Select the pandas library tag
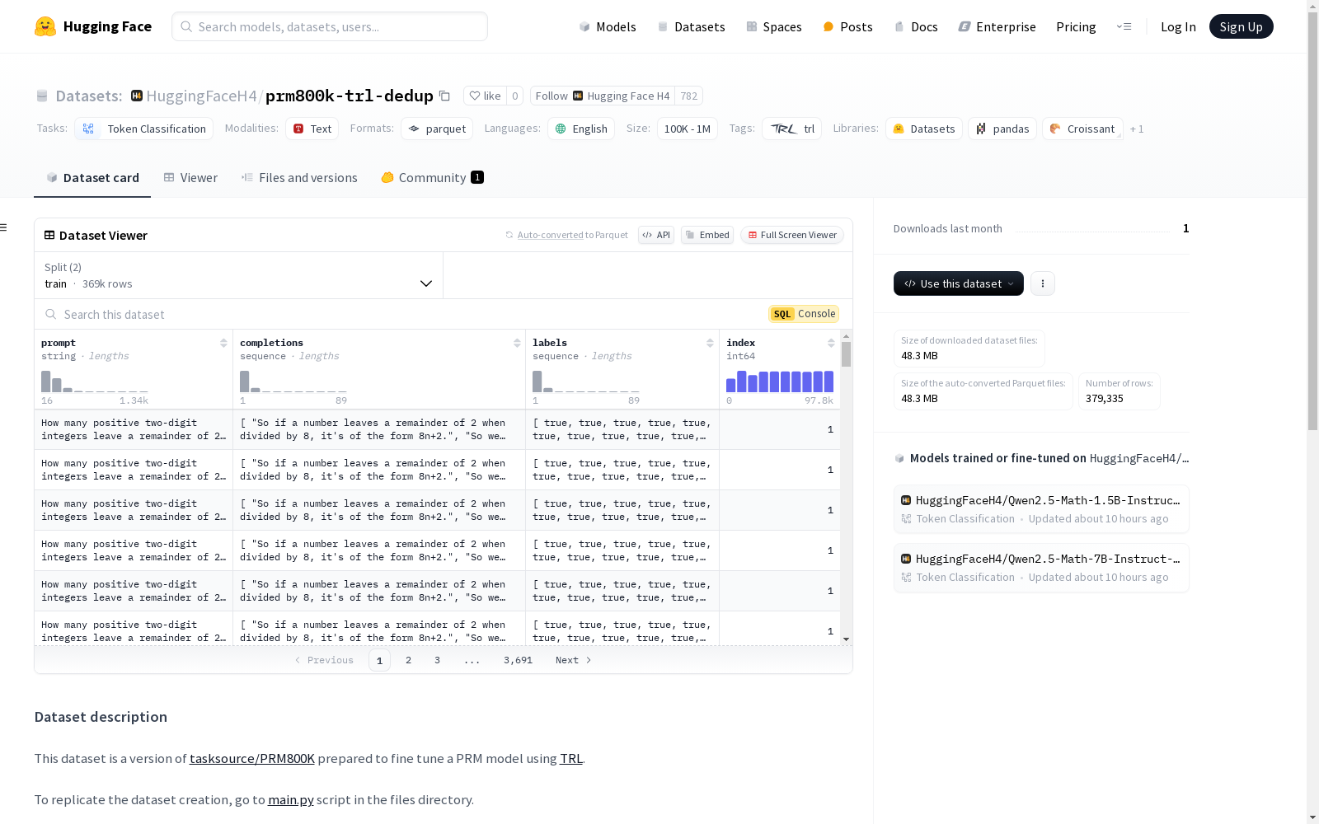The height and width of the screenshot is (824, 1319). coord(1002,129)
